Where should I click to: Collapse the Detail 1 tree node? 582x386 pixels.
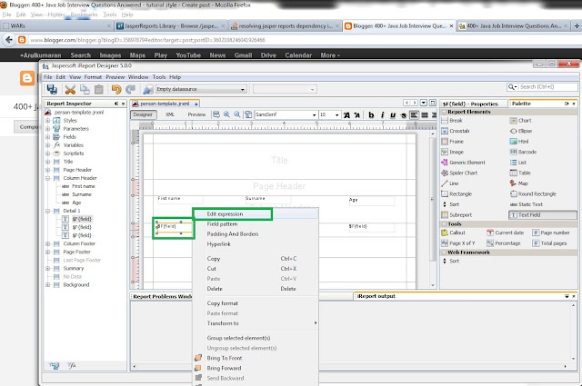[47, 211]
